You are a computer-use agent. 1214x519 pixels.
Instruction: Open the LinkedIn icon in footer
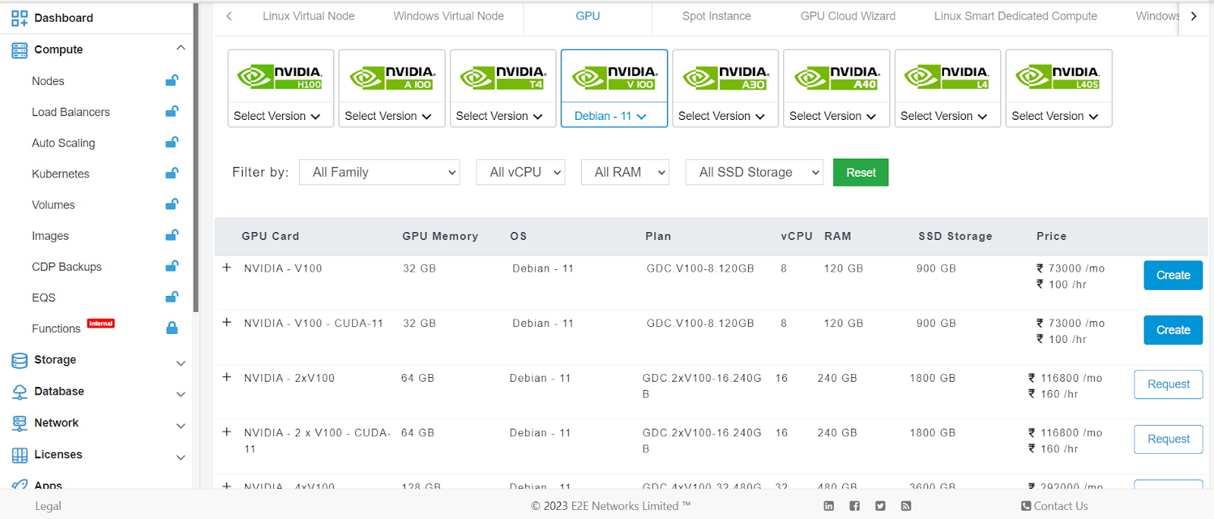829,506
